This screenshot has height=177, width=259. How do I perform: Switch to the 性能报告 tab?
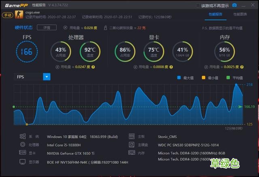[215, 14]
